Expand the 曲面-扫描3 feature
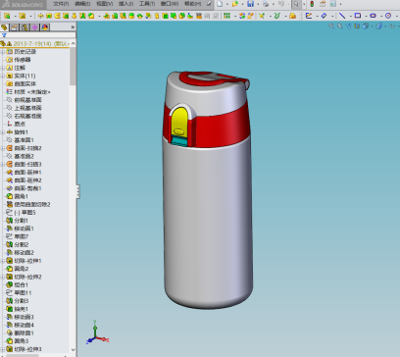This screenshot has width=400, height=357. (3, 164)
